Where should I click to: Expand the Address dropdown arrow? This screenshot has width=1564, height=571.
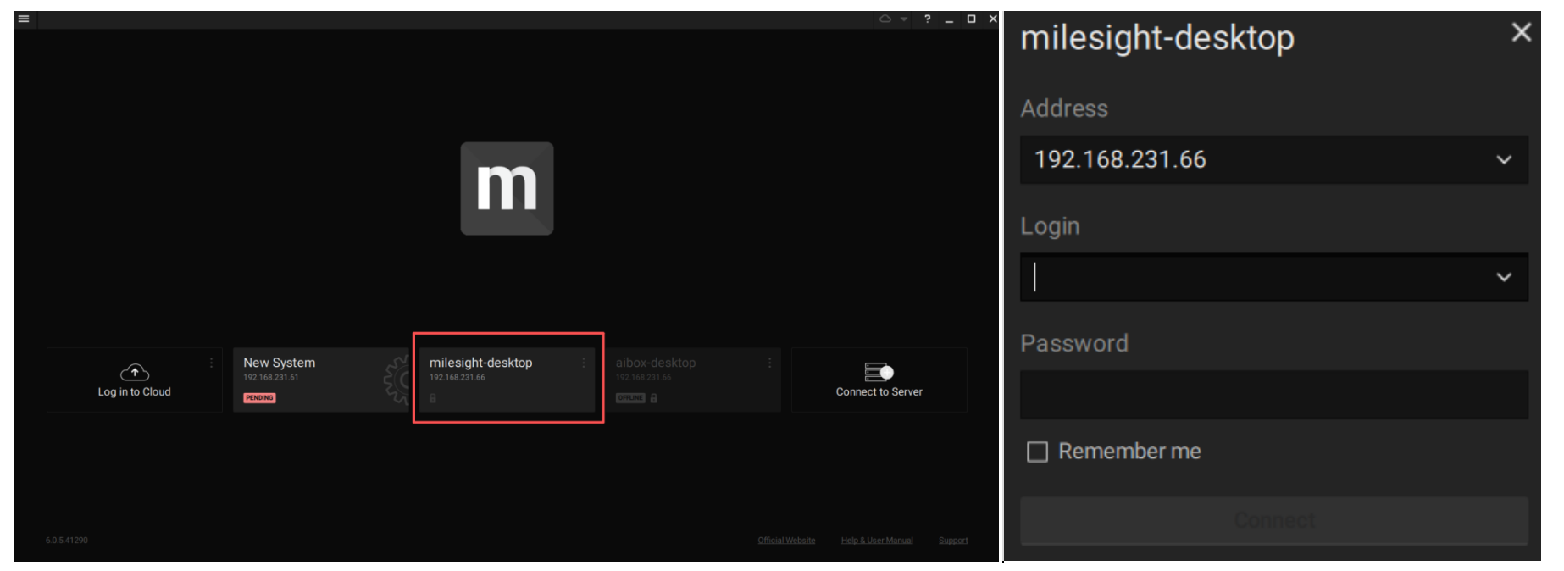point(1503,160)
